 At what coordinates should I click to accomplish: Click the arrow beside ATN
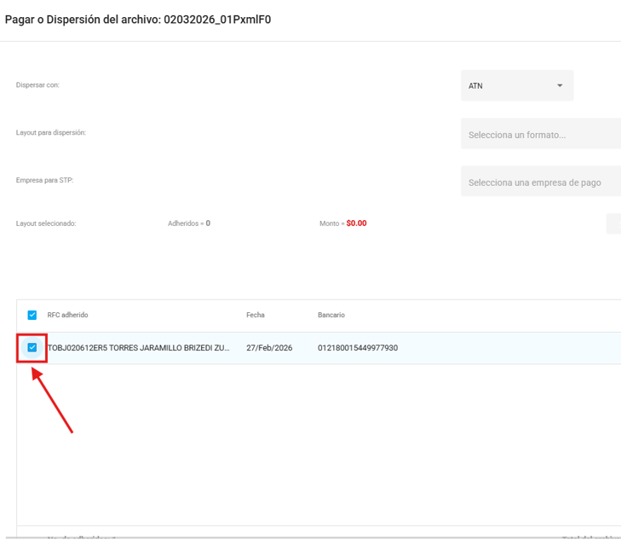pos(560,85)
